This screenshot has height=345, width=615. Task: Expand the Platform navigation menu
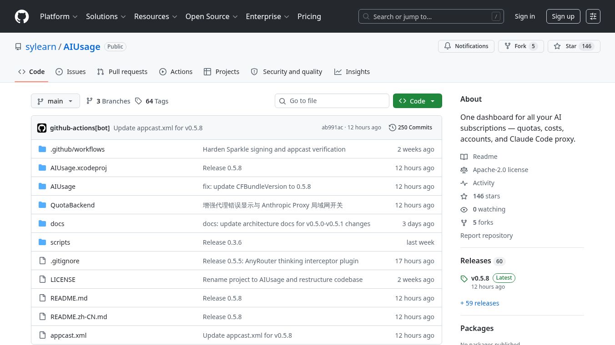click(59, 16)
